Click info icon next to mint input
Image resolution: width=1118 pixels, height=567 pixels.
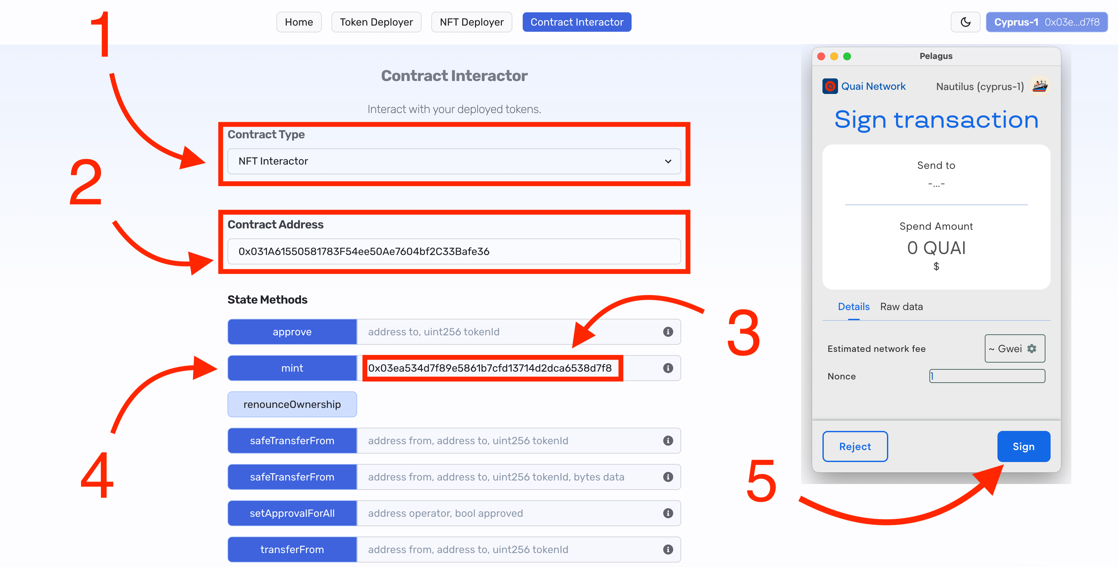668,368
